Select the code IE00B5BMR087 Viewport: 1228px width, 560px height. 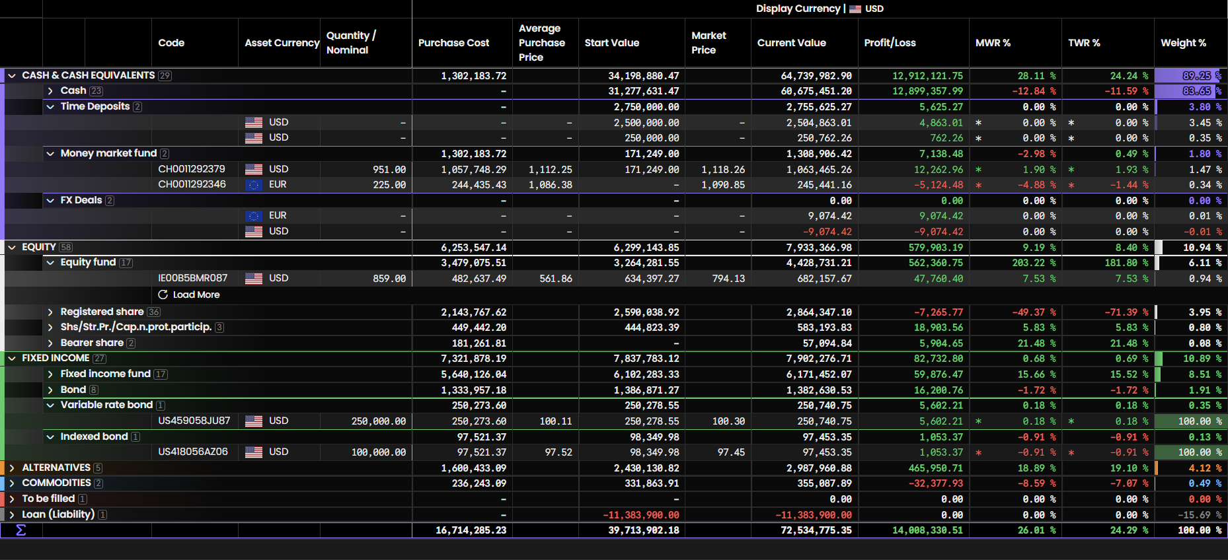click(x=193, y=278)
